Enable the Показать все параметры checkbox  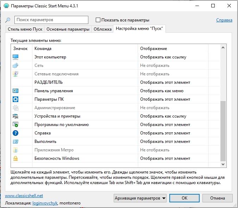tap(98, 20)
